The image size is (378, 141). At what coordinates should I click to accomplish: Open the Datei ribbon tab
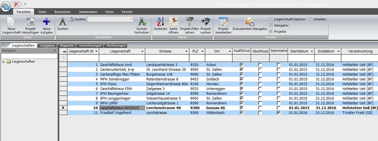[42, 12]
